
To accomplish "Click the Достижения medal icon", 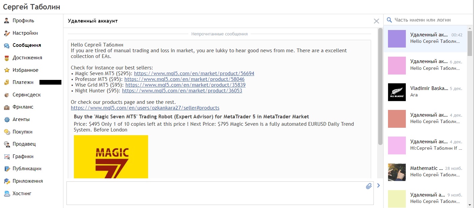I will pyautogui.click(x=7, y=58).
